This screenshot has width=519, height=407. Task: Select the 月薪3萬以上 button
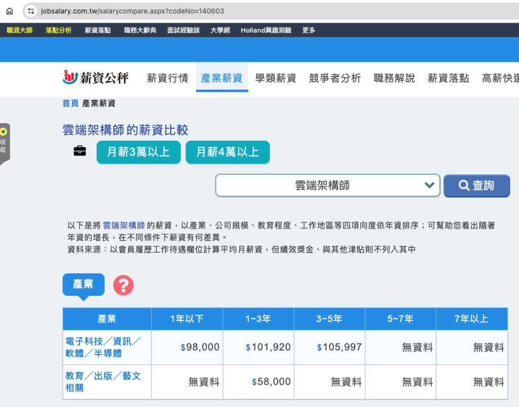[138, 152]
